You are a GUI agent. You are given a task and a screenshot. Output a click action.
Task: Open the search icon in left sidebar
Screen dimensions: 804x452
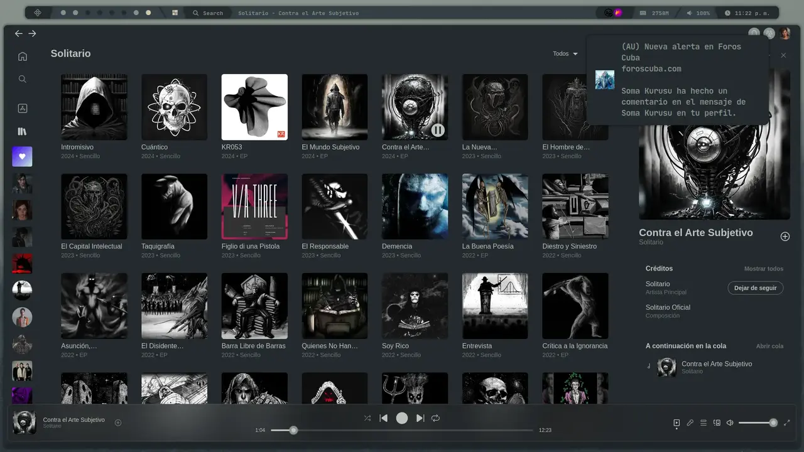pyautogui.click(x=23, y=79)
